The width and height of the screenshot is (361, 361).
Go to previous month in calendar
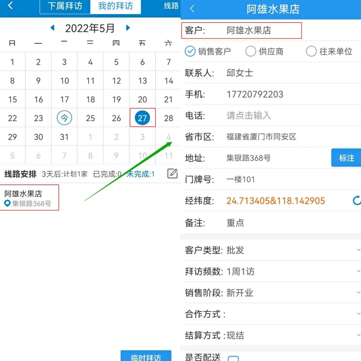point(52,28)
